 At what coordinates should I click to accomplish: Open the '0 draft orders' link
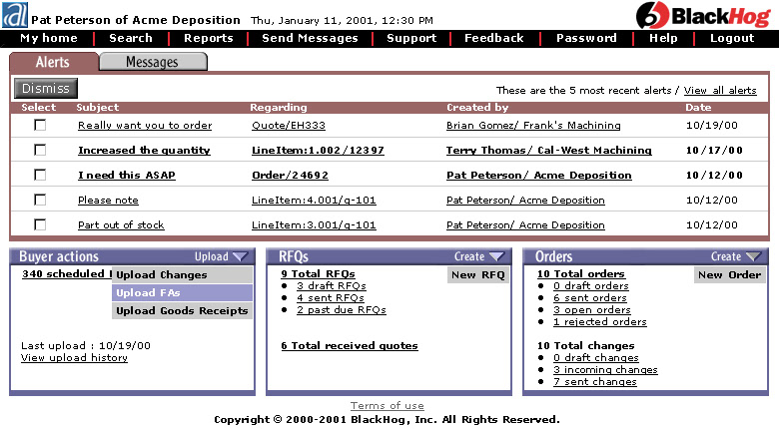(x=590, y=286)
